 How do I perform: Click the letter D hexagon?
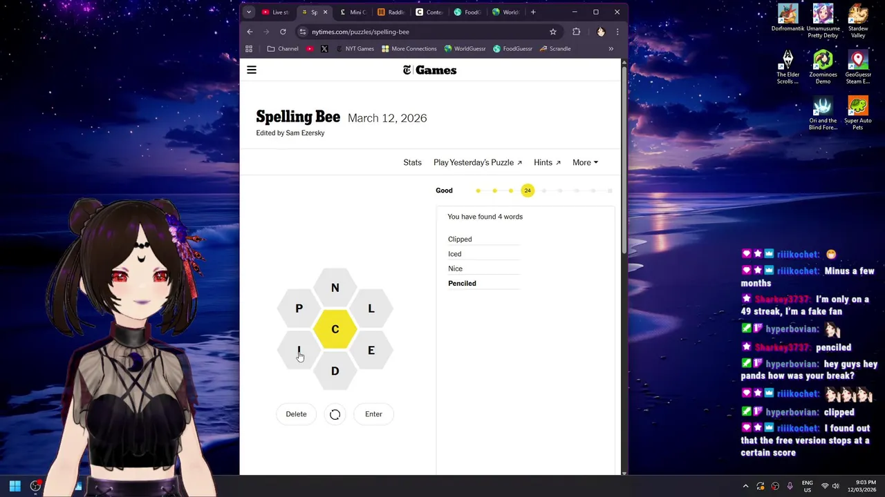click(x=335, y=371)
